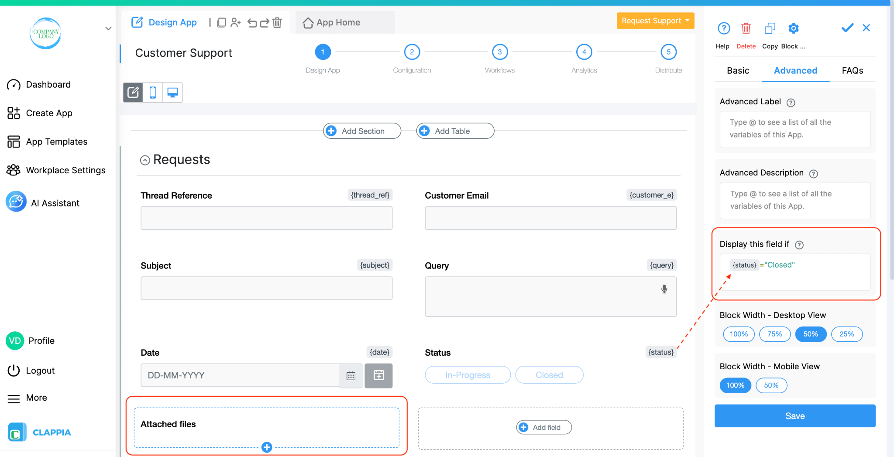Viewport: 894px width, 457px height.
Task: Collapse the Requests section
Action: pyautogui.click(x=145, y=160)
